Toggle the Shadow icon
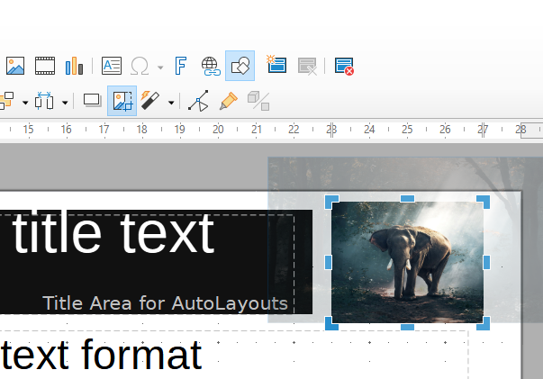This screenshot has width=543, height=379. (92, 101)
